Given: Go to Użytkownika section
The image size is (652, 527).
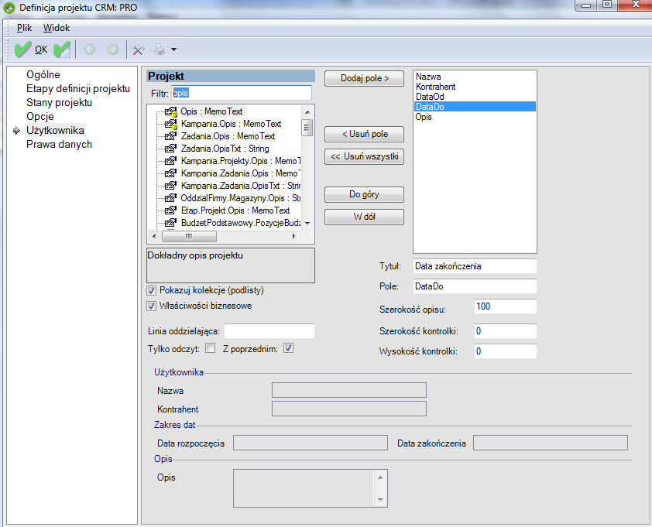Looking at the screenshot, I should click(55, 131).
